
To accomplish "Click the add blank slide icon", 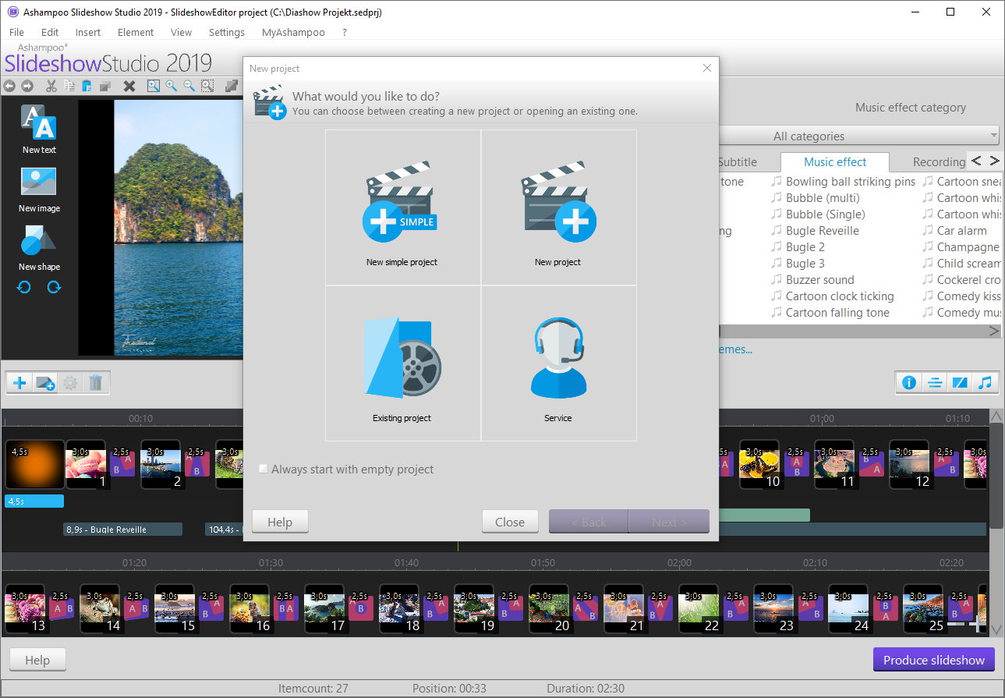I will [45, 383].
